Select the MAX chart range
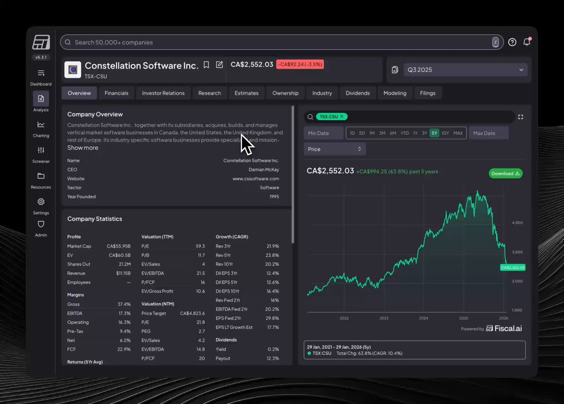The image size is (564, 404). coord(458,133)
